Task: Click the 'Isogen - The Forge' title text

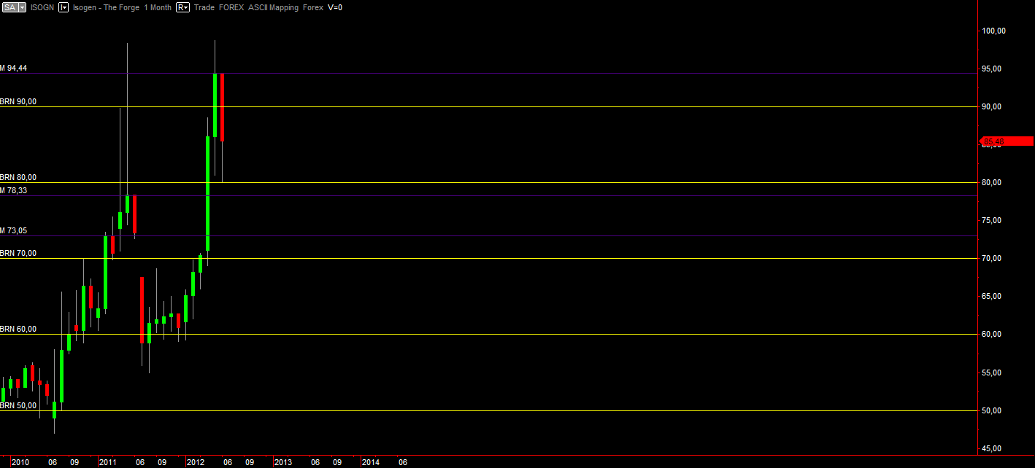Action: [105, 7]
